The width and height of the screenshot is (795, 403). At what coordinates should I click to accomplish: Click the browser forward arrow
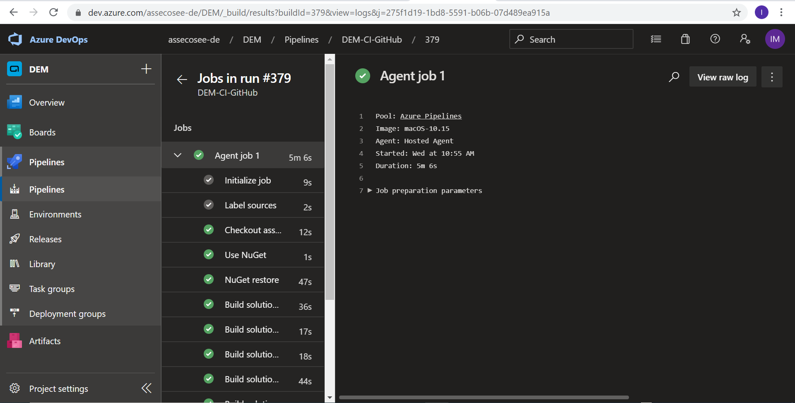pos(34,12)
